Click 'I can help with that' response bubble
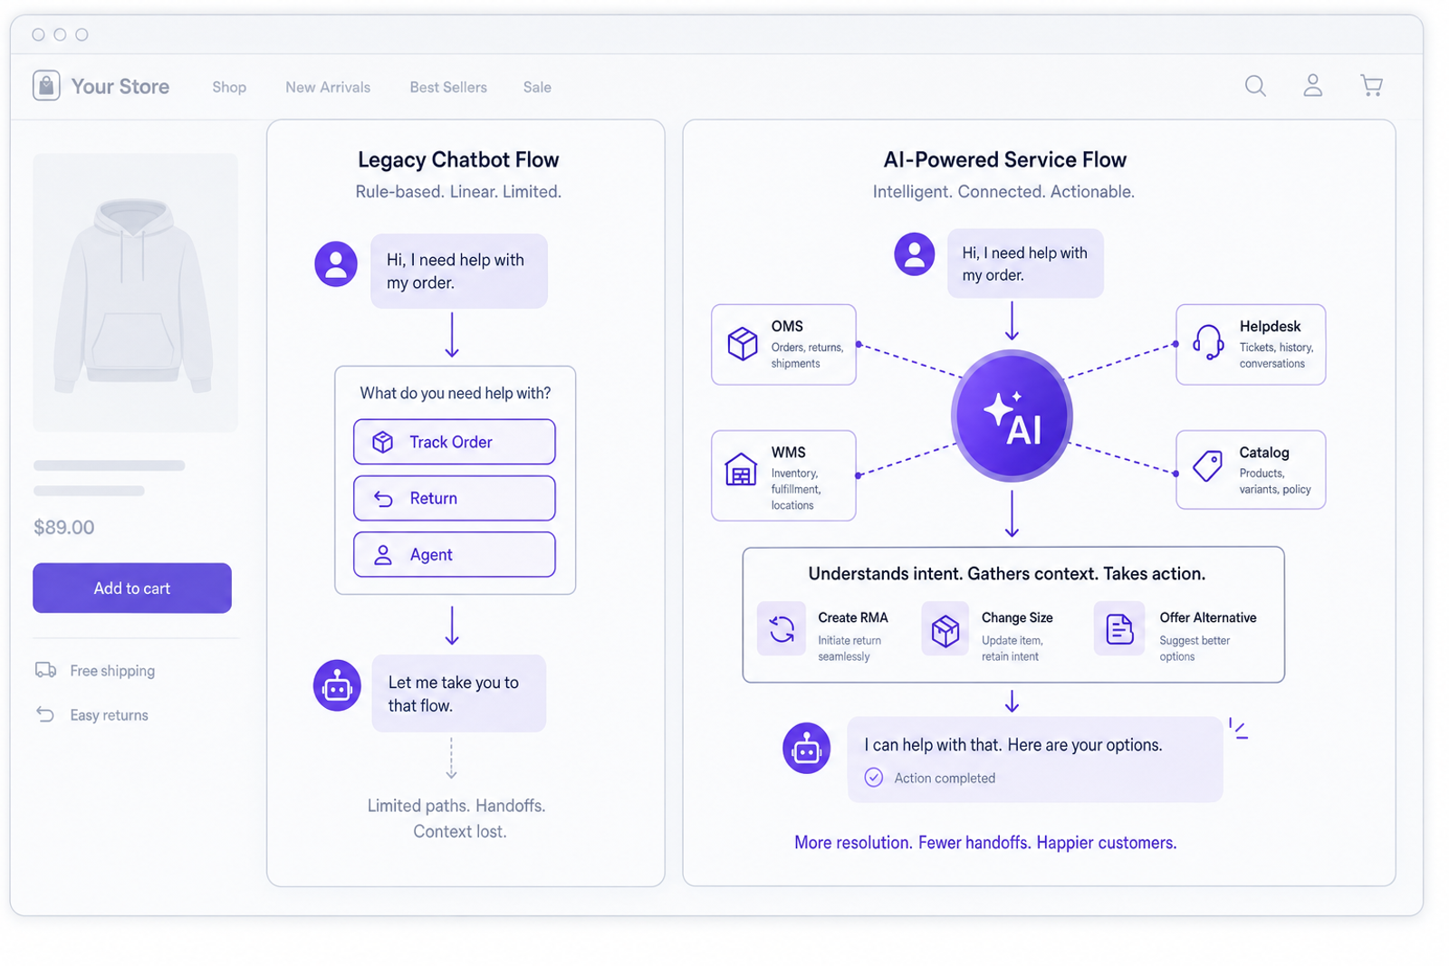1449x966 pixels. [x=1035, y=759]
